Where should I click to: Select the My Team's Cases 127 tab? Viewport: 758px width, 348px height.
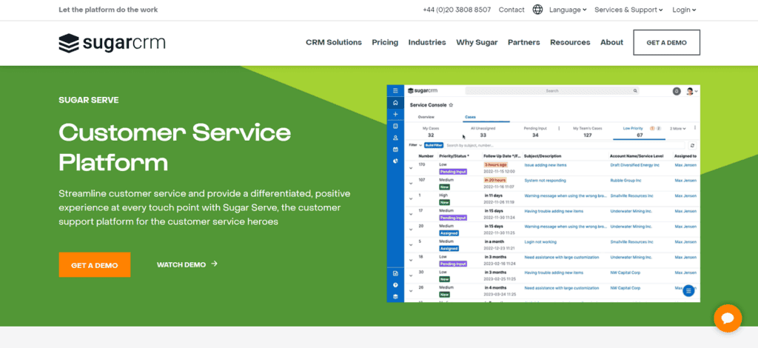587,132
